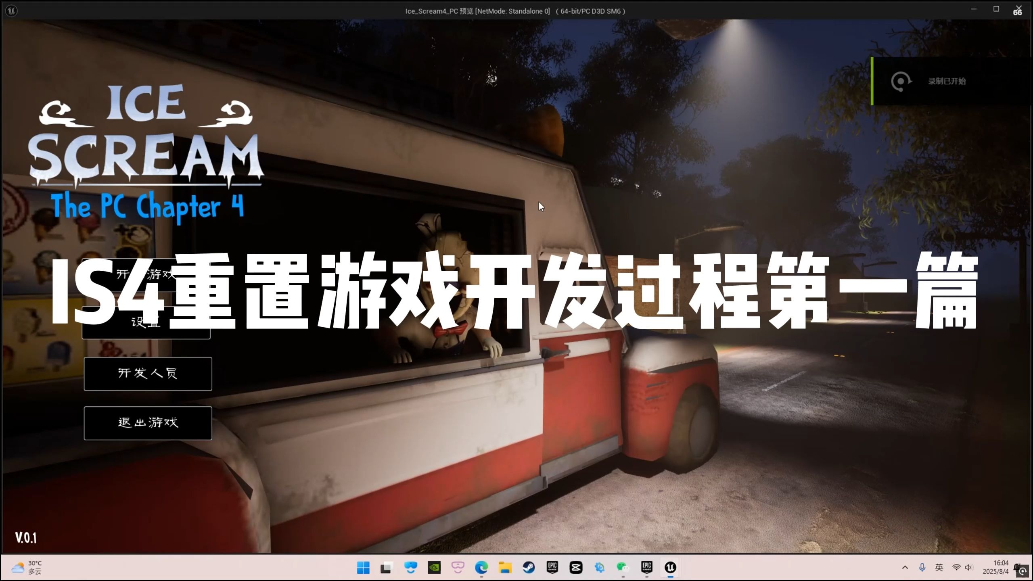Open the Wi-Fi network tray icon

956,568
